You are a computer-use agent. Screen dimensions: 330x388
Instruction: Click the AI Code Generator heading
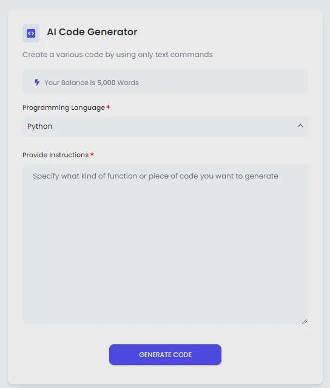92,32
